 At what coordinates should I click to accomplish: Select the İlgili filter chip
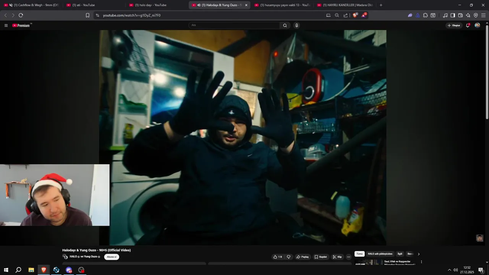click(x=400, y=254)
